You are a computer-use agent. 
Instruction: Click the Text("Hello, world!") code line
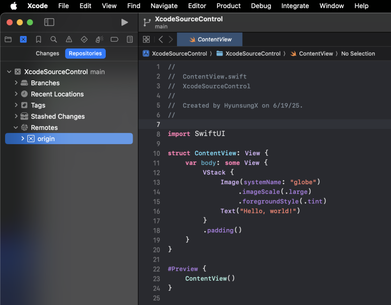(260, 211)
